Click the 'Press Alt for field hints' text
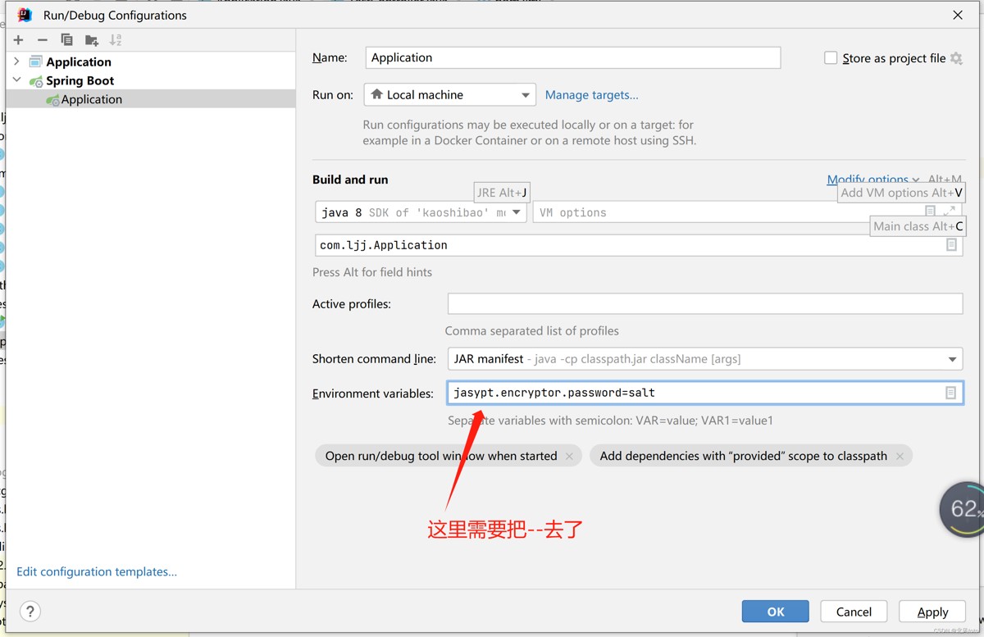984x637 pixels. (372, 272)
